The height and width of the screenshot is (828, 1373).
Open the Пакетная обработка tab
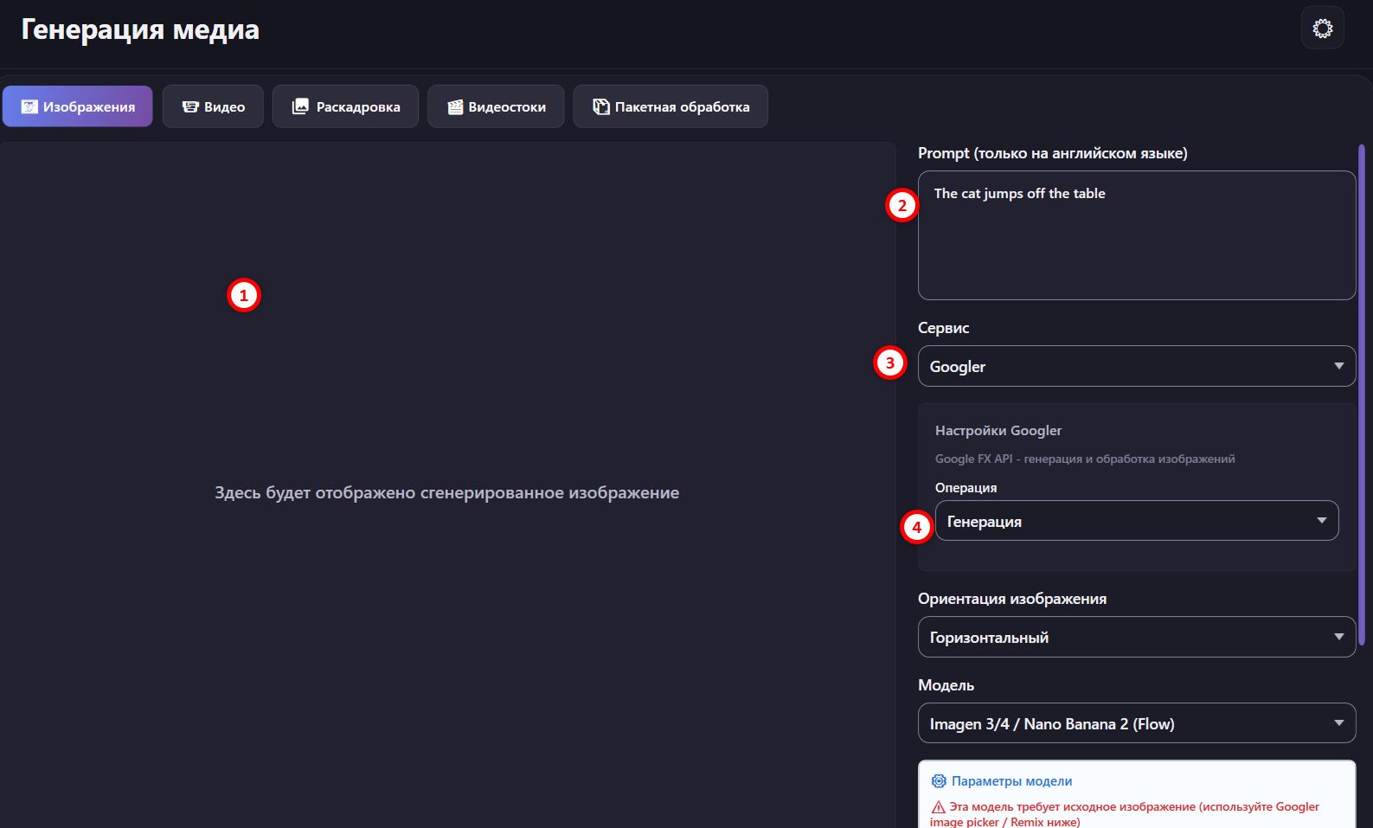pos(670,106)
